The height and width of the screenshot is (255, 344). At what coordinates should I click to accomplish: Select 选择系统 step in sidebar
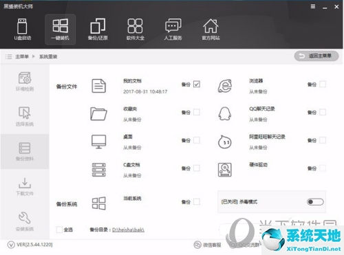click(x=25, y=116)
